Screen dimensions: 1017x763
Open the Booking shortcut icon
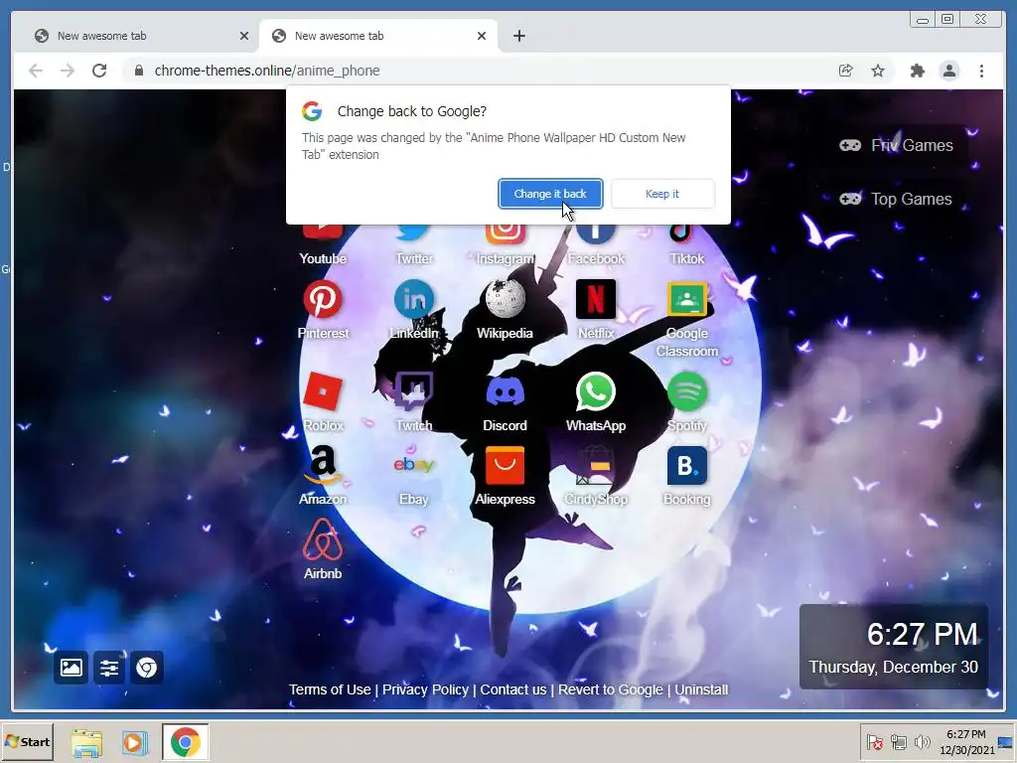[687, 466]
